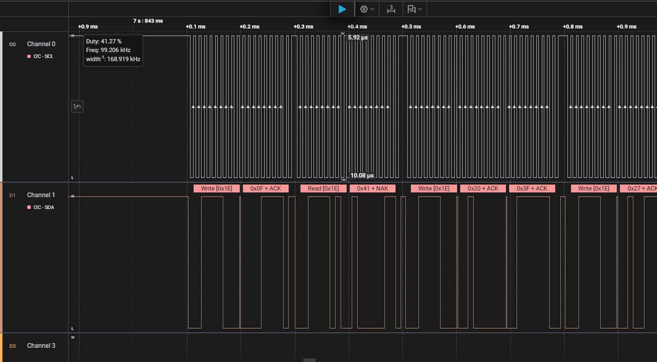Open the trigger mode icon dropdown
657x362 pixels.
pos(367,9)
